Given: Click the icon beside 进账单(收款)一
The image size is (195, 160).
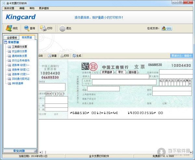Looking at the screenshot, I should [9, 65].
